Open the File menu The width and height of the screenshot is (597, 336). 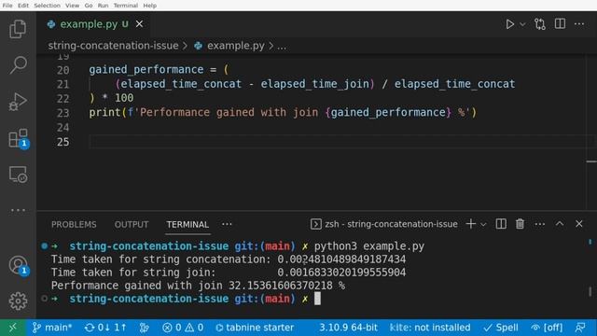click(x=7, y=6)
